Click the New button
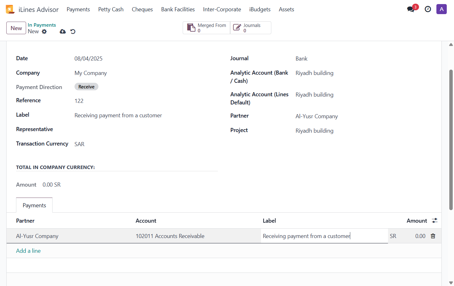The width and height of the screenshot is (454, 286). click(16, 28)
